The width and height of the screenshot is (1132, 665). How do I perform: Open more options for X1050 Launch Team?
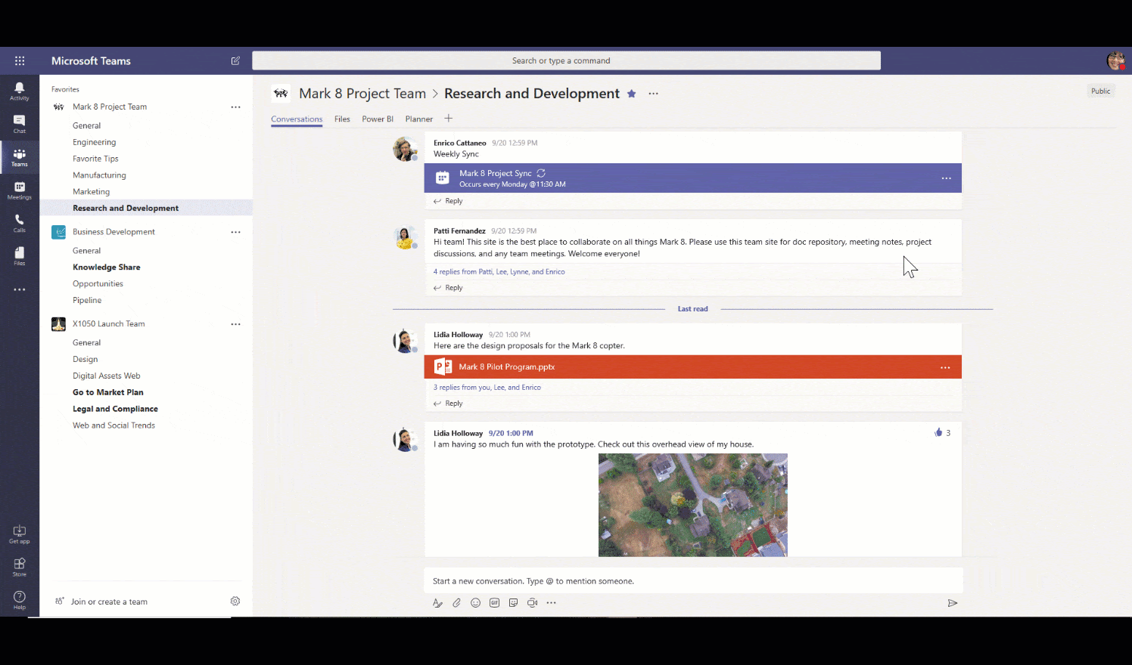[235, 324]
